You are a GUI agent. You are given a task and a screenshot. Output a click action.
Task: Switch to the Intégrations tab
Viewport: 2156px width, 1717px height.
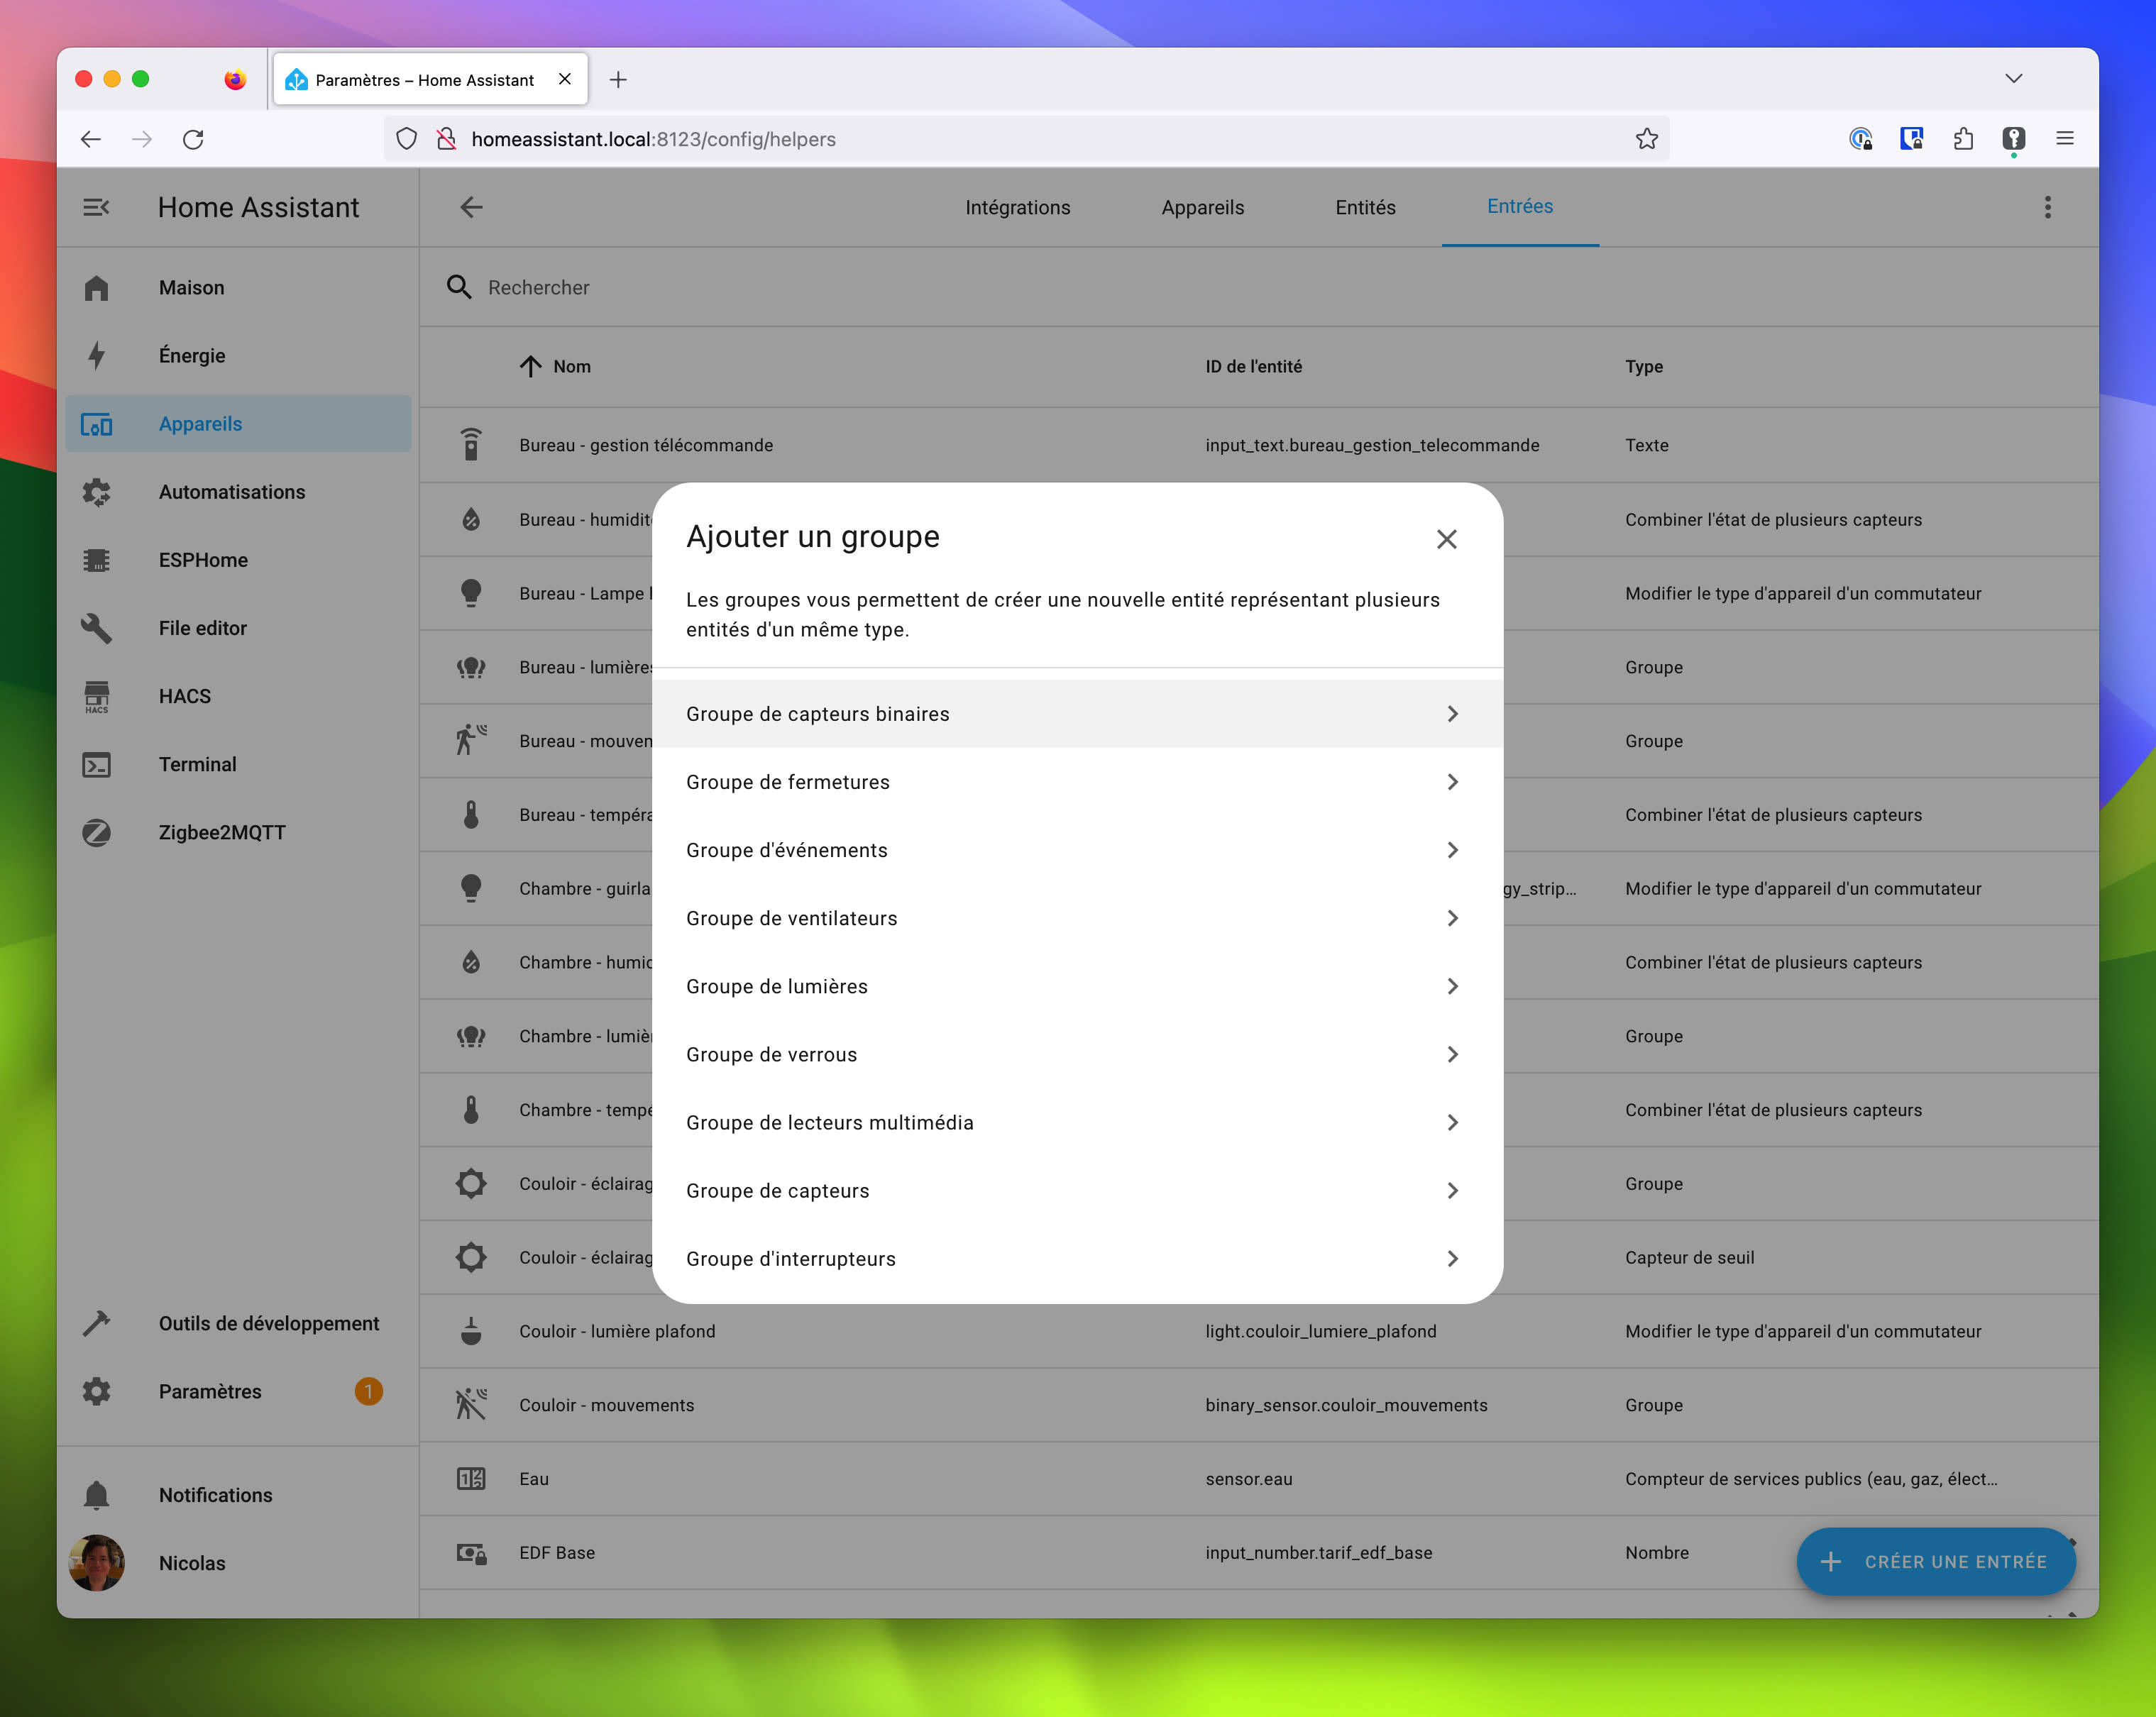(1018, 207)
